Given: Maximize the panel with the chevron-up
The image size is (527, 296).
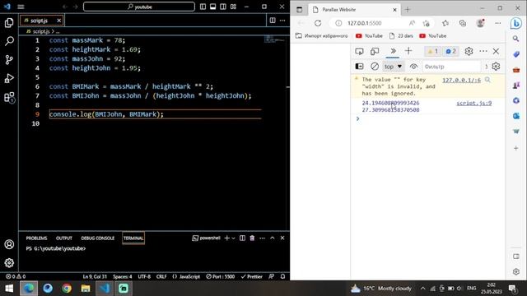Looking at the screenshot, I should coord(273,238).
